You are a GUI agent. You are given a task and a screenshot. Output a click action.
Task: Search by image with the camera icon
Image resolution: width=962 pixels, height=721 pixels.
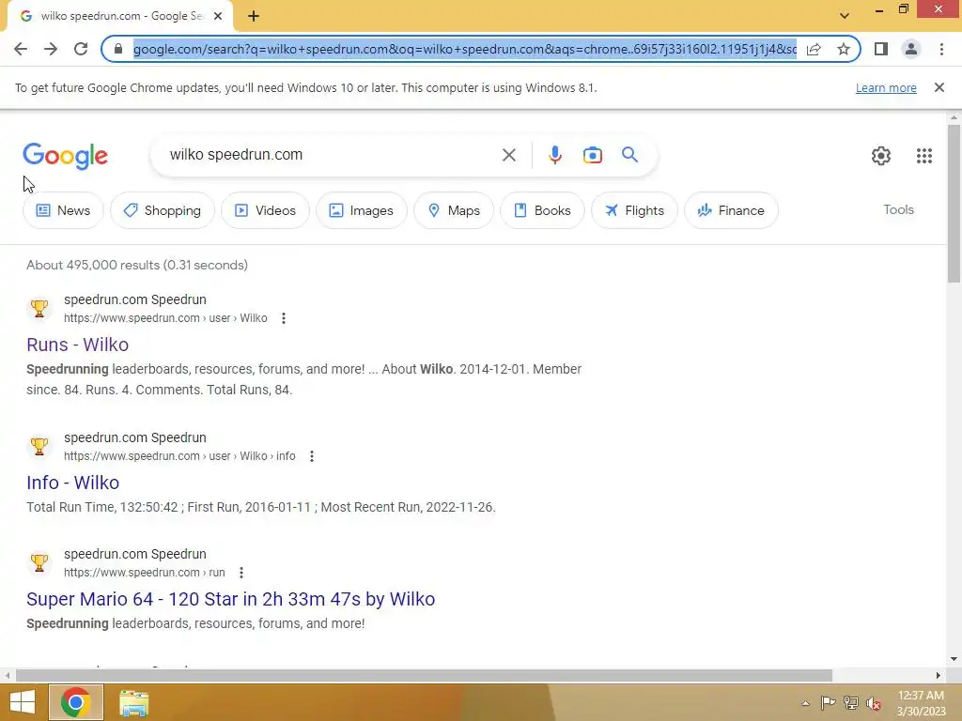pyautogui.click(x=592, y=155)
